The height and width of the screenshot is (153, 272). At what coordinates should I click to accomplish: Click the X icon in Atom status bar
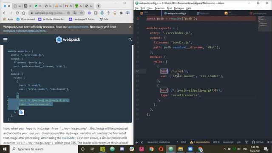coord(142,142)
